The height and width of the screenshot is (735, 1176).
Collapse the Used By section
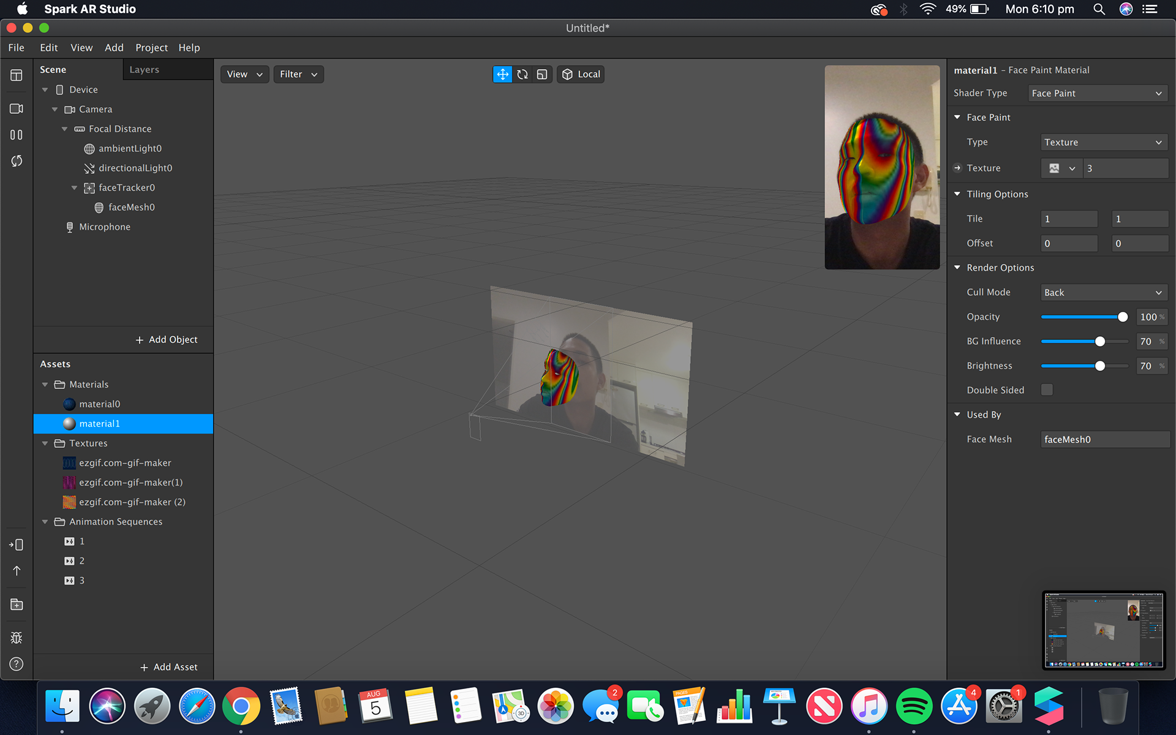click(957, 414)
